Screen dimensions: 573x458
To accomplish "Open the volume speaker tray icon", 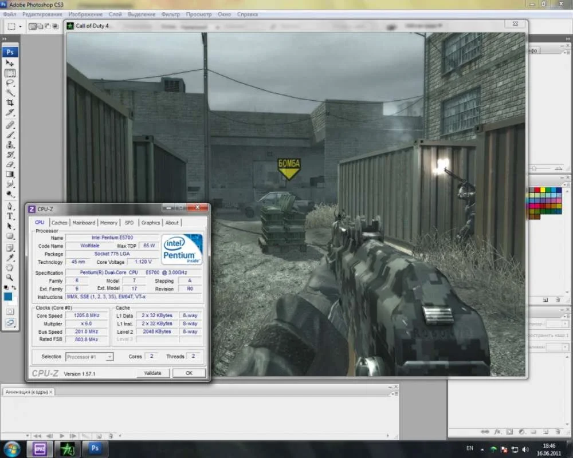I will point(525,449).
